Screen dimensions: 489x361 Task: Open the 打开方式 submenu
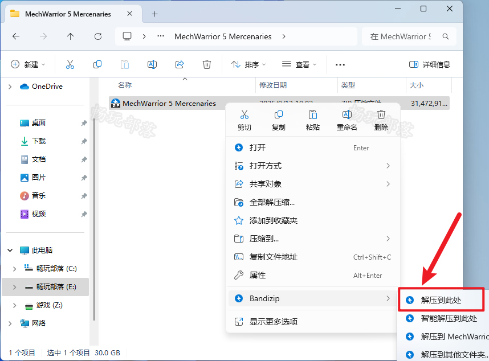[x=313, y=166]
